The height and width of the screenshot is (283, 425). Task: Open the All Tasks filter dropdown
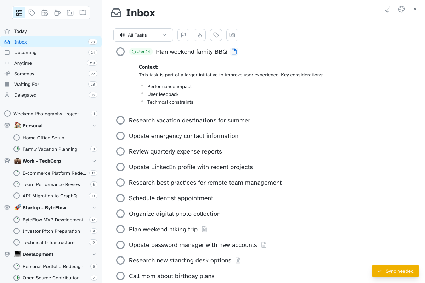click(143, 35)
